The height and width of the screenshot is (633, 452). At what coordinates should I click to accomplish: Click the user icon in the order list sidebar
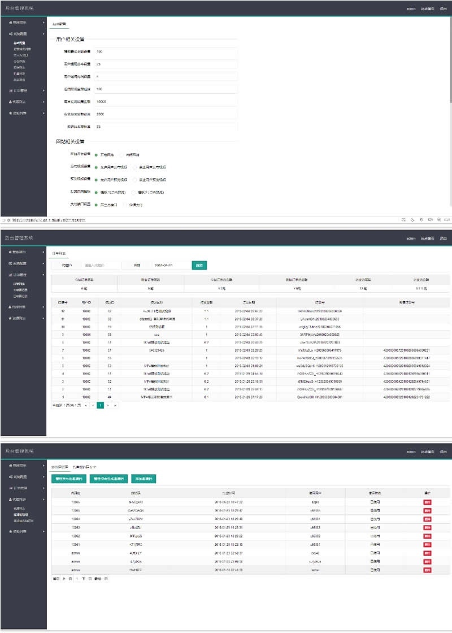coord(11,307)
